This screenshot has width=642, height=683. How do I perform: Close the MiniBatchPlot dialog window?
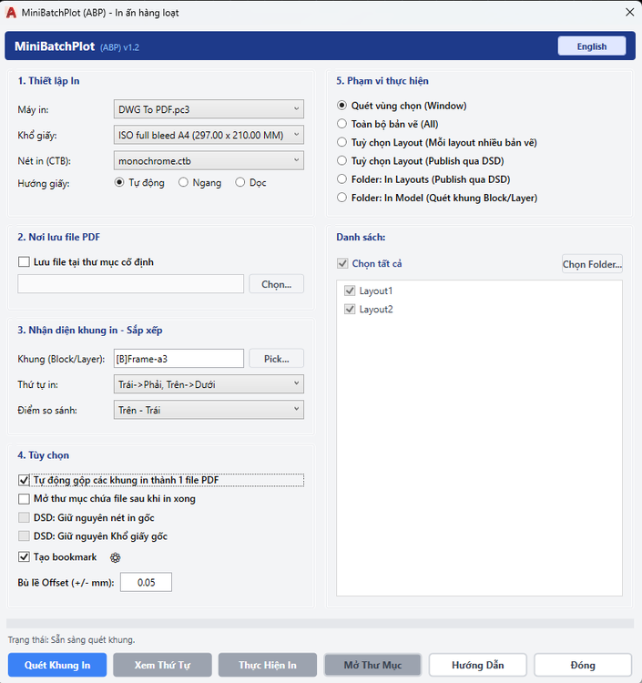[629, 12]
